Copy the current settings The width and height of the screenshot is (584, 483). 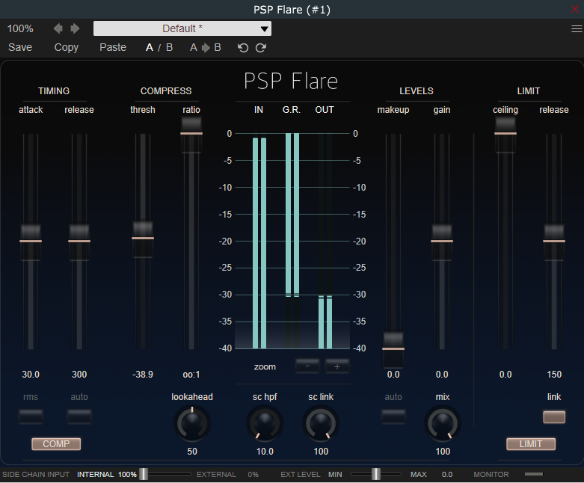click(67, 47)
